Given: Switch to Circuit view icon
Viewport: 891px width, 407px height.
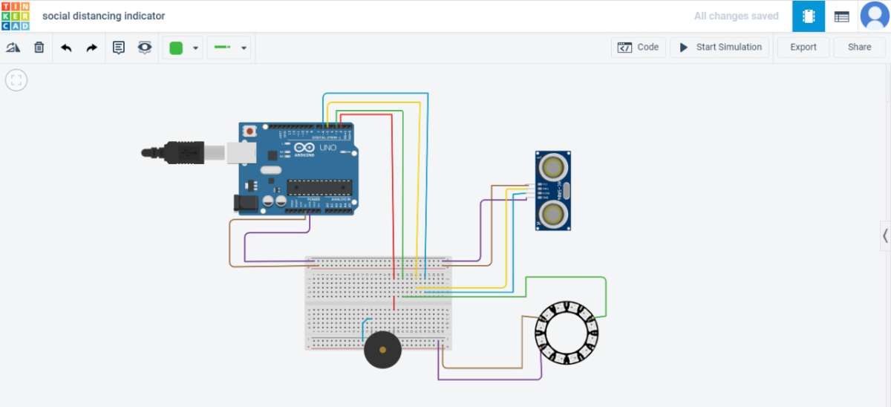Looking at the screenshot, I should click(x=809, y=16).
